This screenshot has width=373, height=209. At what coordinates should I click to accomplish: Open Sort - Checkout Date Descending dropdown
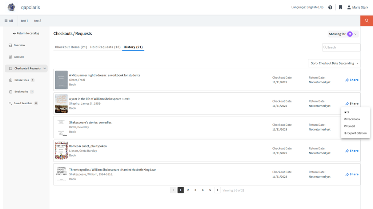(334, 63)
